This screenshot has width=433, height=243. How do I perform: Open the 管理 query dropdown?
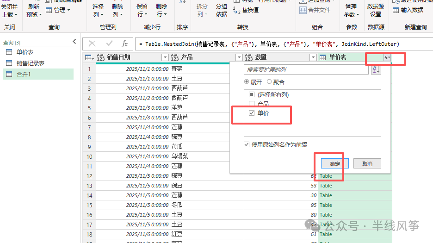(x=58, y=10)
